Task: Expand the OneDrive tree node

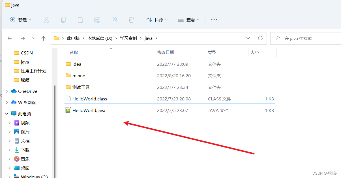Action: pos(7,91)
